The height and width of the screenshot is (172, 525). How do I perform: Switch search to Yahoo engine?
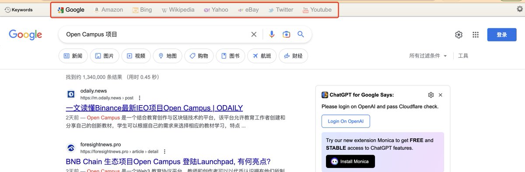pos(216,10)
